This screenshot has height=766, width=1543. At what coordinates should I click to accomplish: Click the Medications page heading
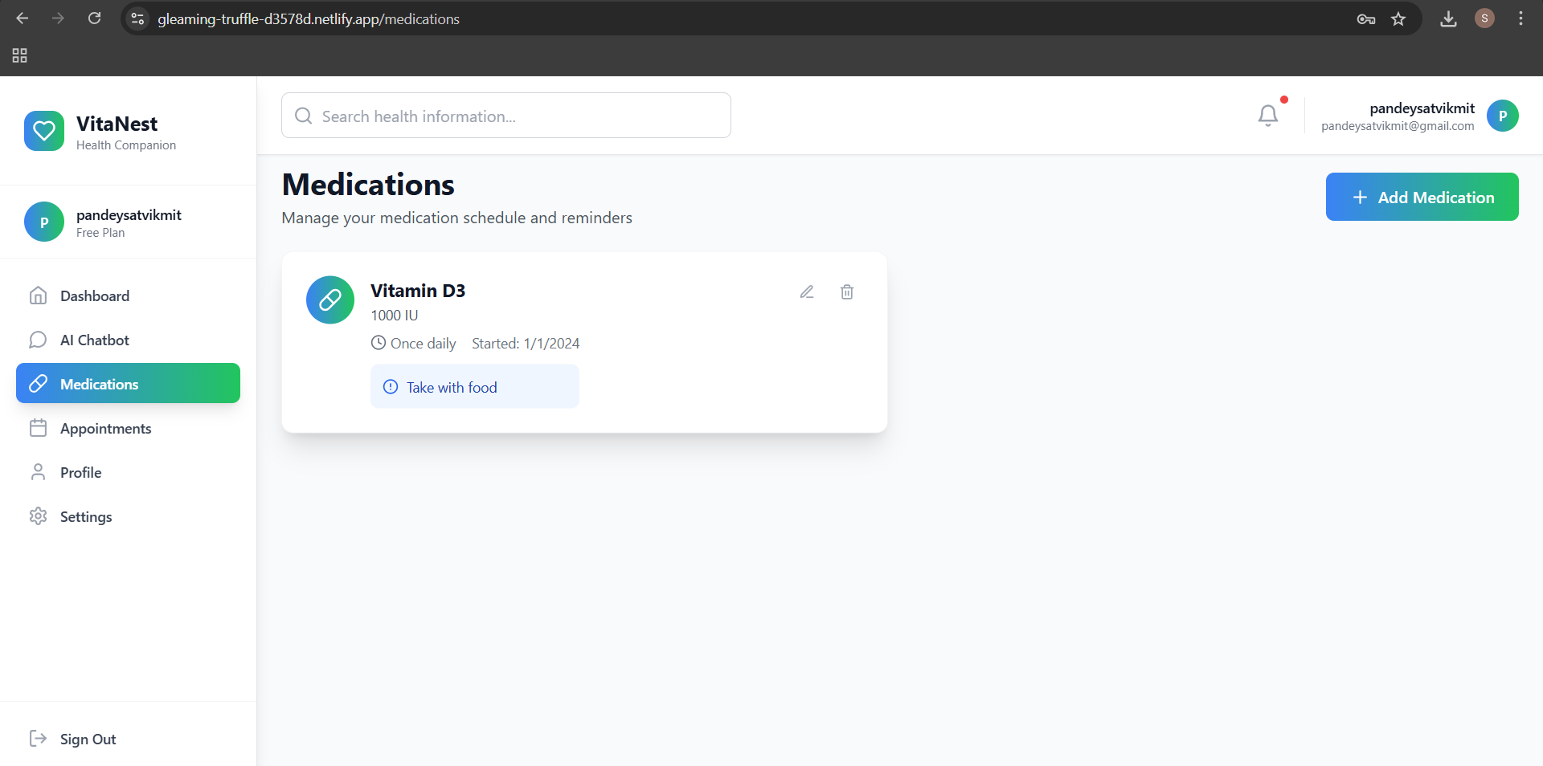[x=368, y=185]
